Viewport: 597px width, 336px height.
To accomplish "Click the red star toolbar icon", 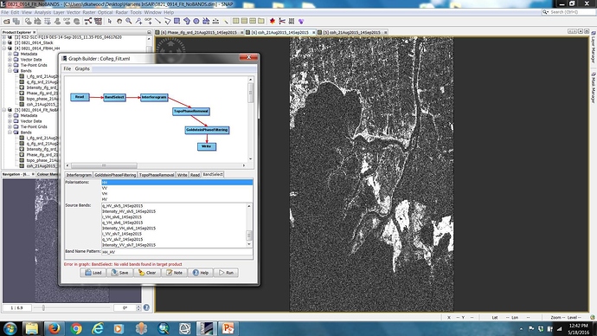I will point(273,22).
